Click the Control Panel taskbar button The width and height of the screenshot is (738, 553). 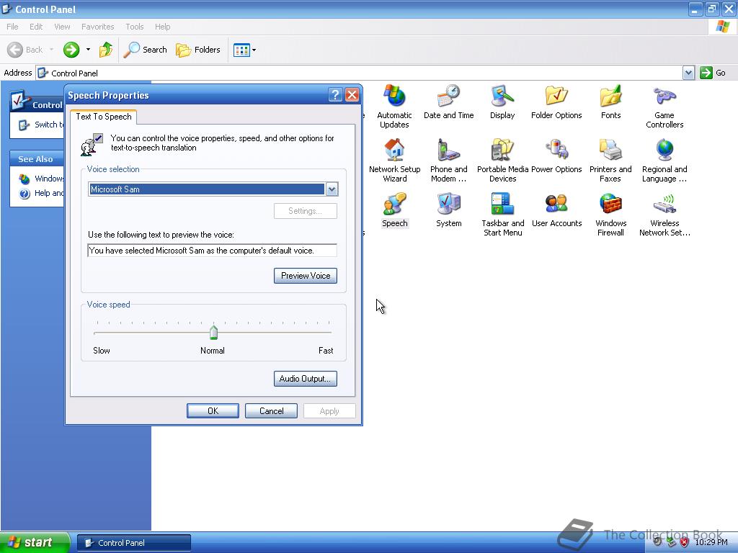pos(133,543)
